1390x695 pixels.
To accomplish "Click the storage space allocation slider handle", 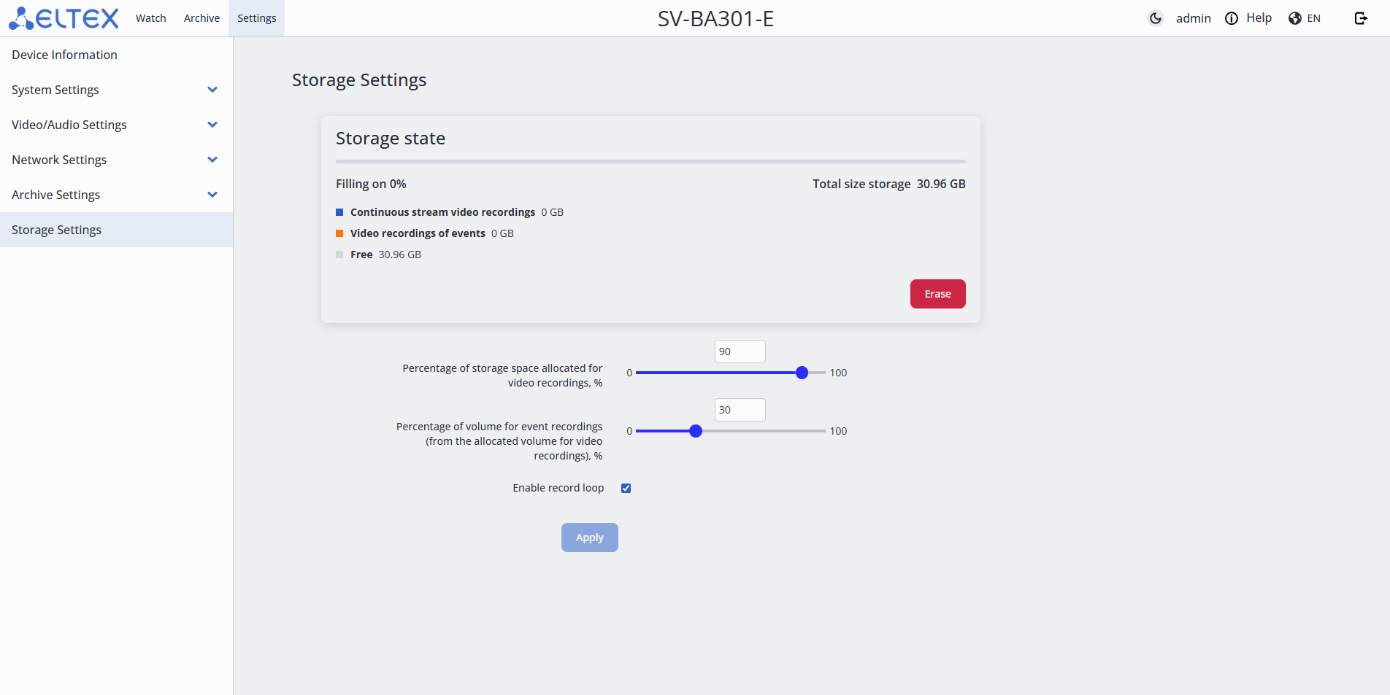I will (802, 373).
